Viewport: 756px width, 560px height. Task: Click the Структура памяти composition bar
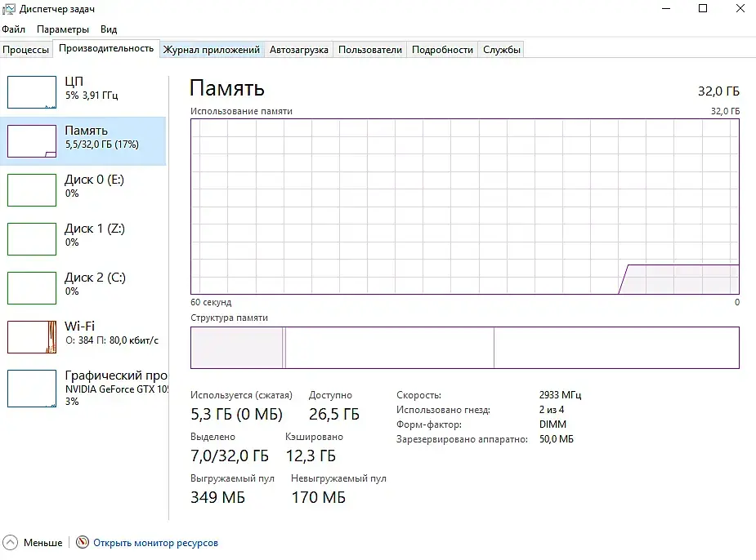465,348
